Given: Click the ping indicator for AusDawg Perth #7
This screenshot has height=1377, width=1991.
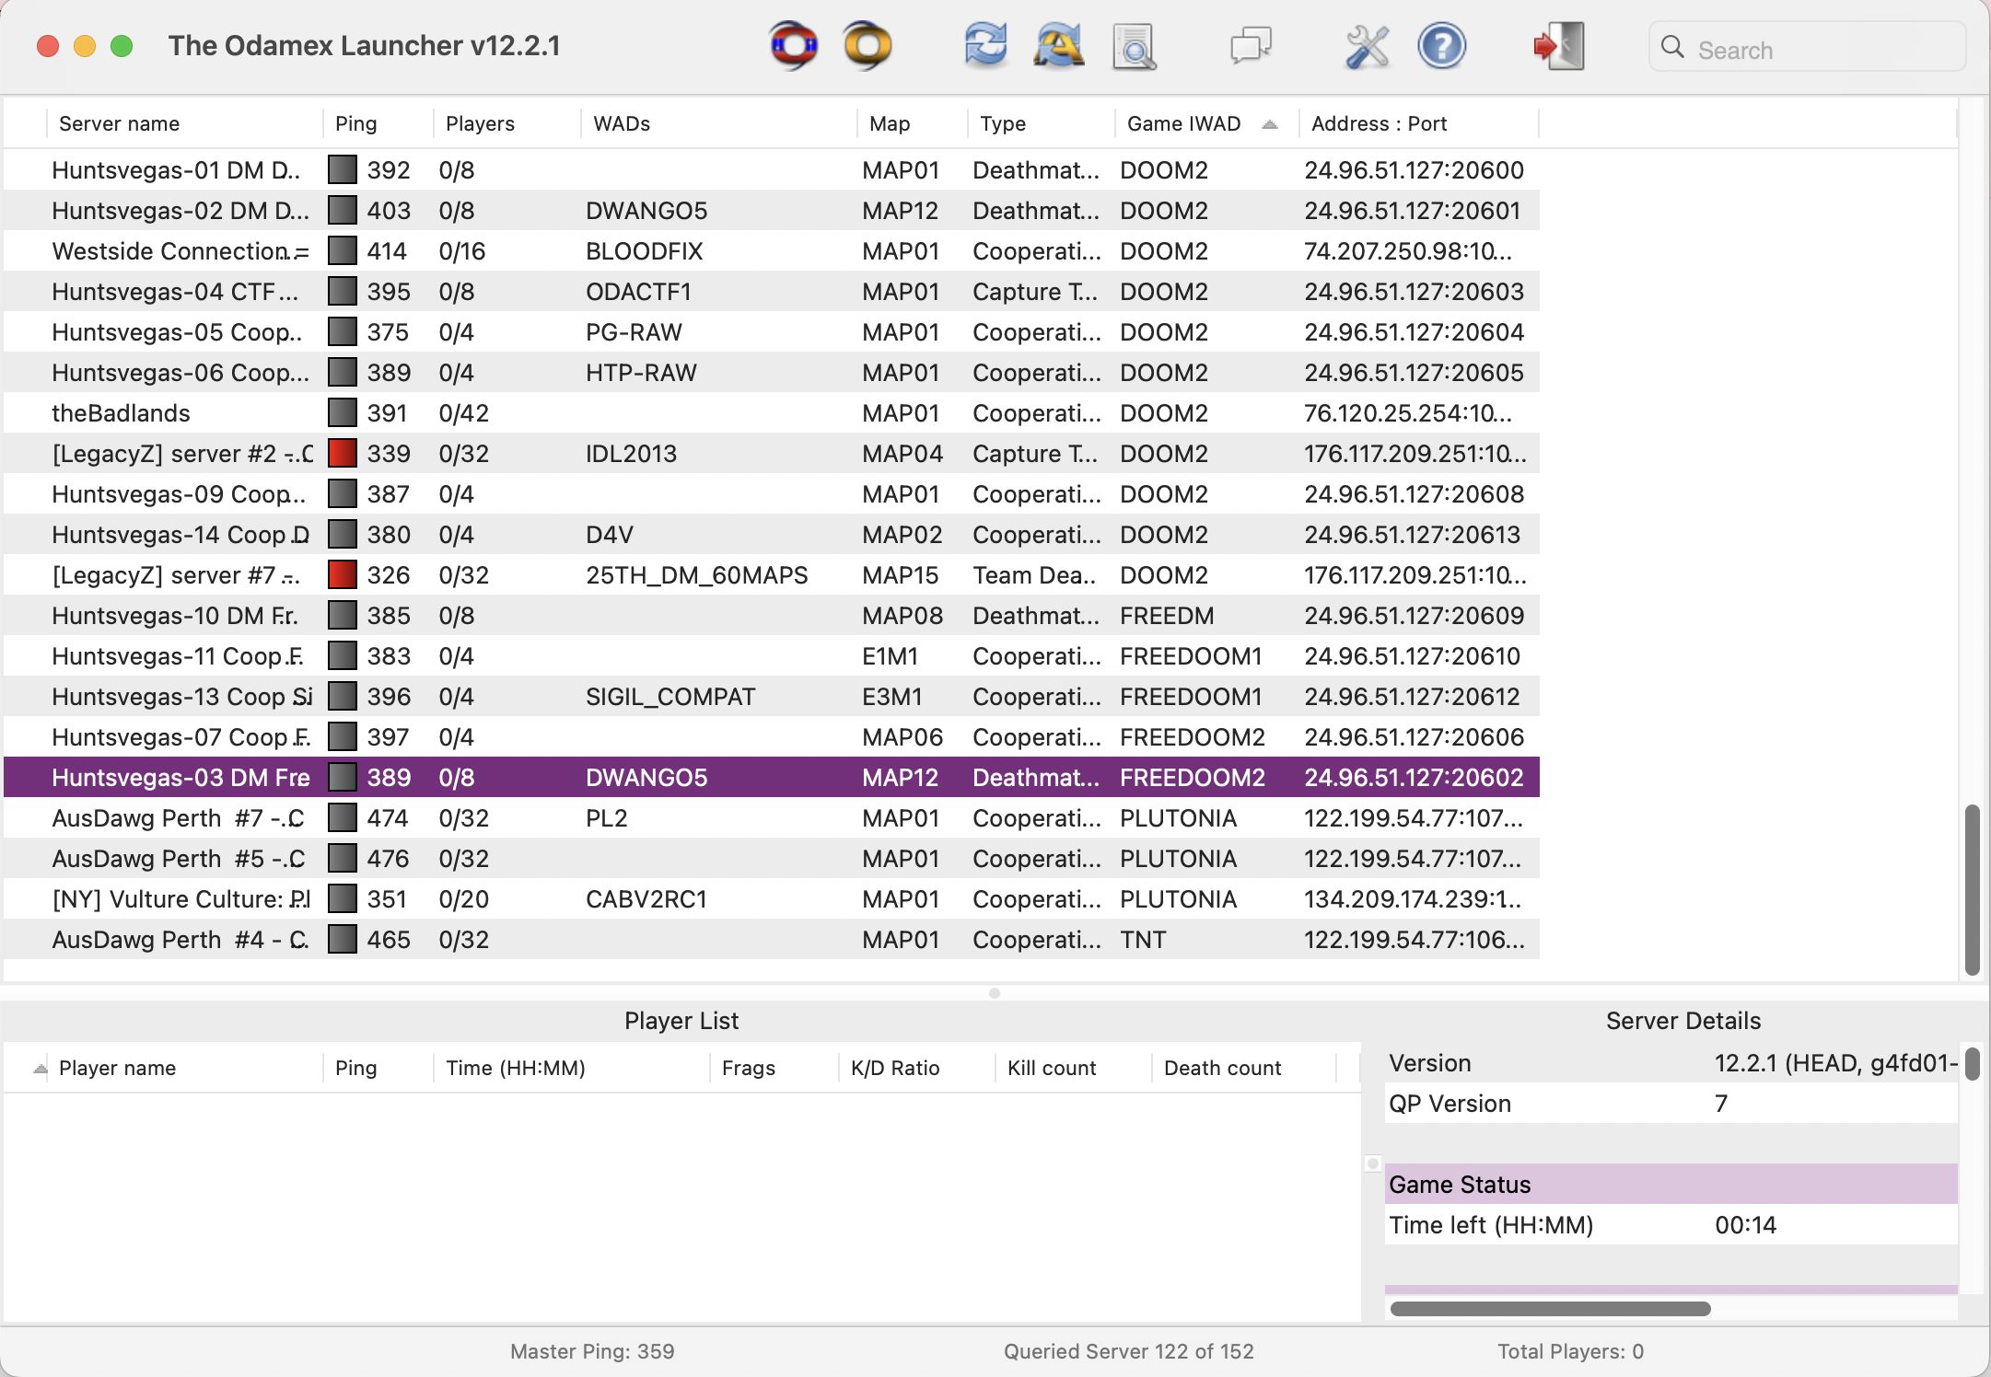Looking at the screenshot, I should point(343,818).
